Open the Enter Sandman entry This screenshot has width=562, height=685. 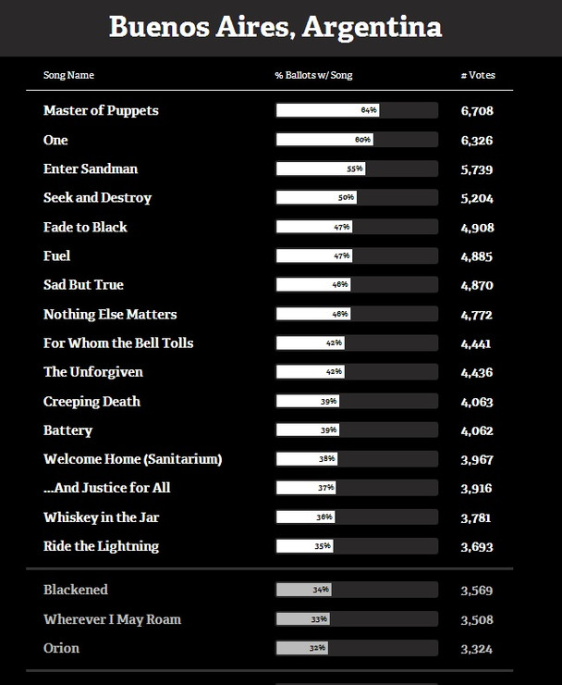tap(91, 168)
